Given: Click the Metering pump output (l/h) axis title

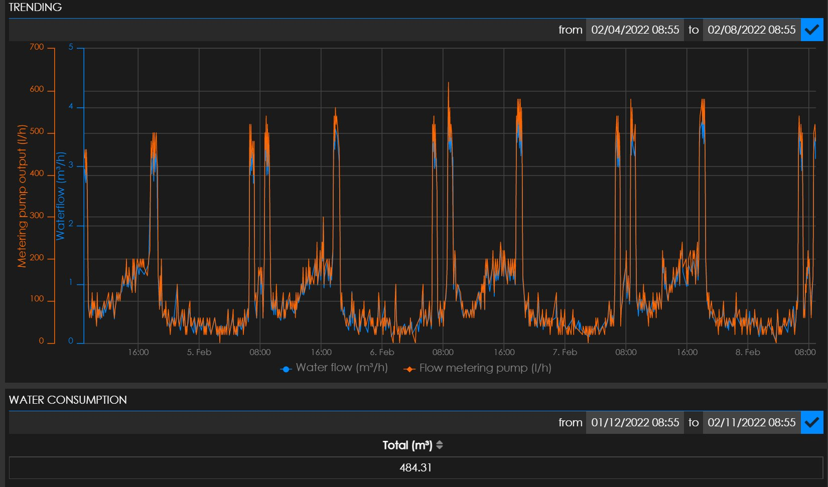Looking at the screenshot, I should 22,196.
